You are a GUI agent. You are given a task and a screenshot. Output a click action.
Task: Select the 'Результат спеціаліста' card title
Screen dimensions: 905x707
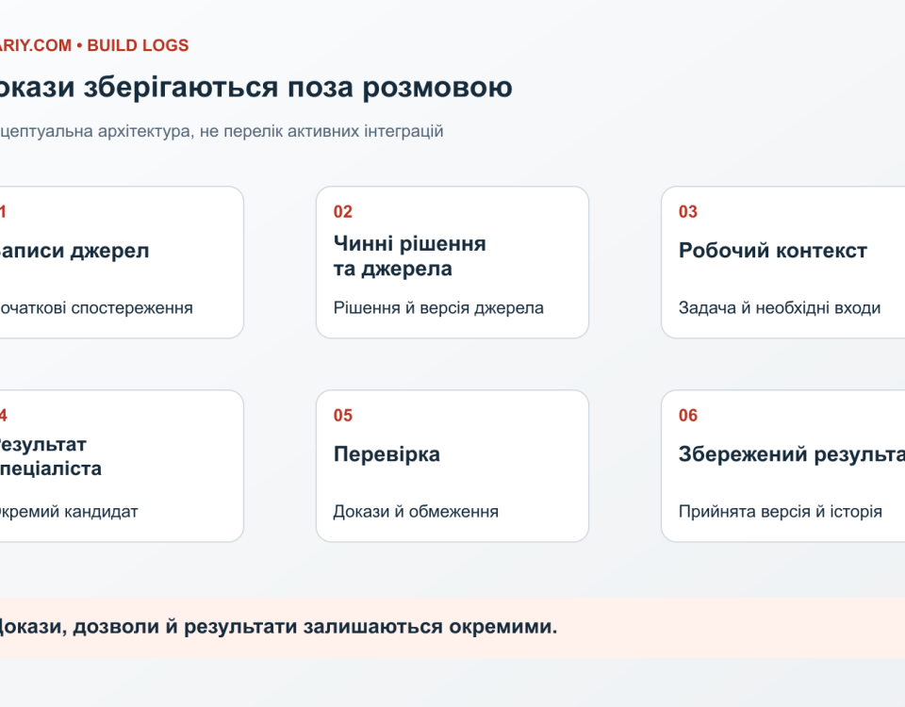coord(50,456)
